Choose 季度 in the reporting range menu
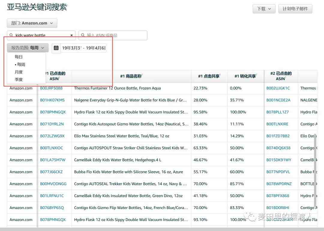The height and width of the screenshot is (231, 324). coord(19,80)
